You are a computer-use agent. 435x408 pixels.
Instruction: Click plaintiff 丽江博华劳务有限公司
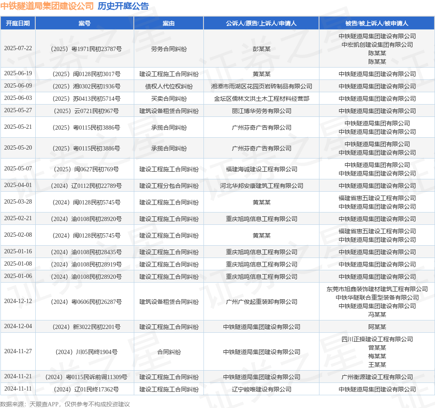(x=262, y=111)
